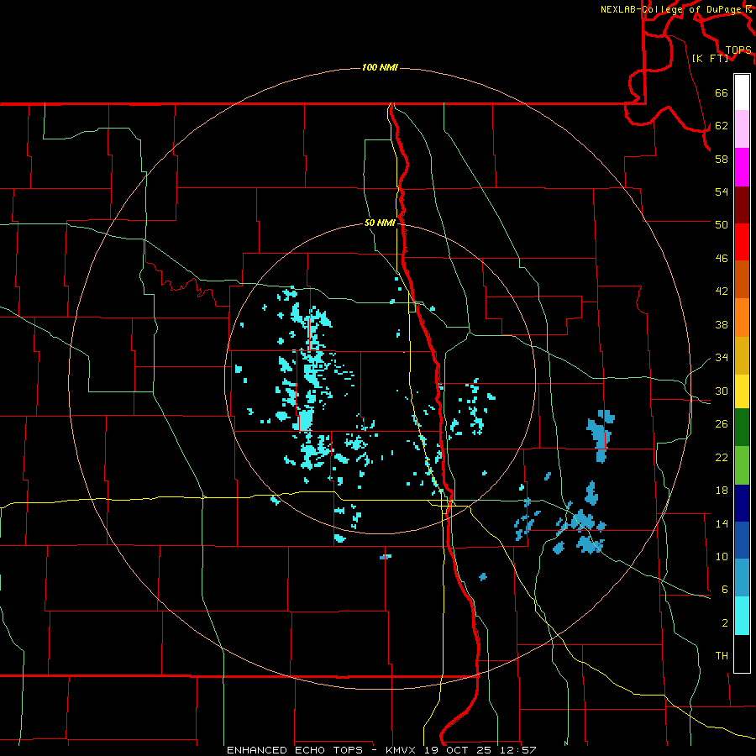
Task: Click the light green legend swatch
Action: click(742, 465)
